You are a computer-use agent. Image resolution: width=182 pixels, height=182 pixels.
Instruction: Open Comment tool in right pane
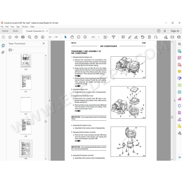pos(179,71)
